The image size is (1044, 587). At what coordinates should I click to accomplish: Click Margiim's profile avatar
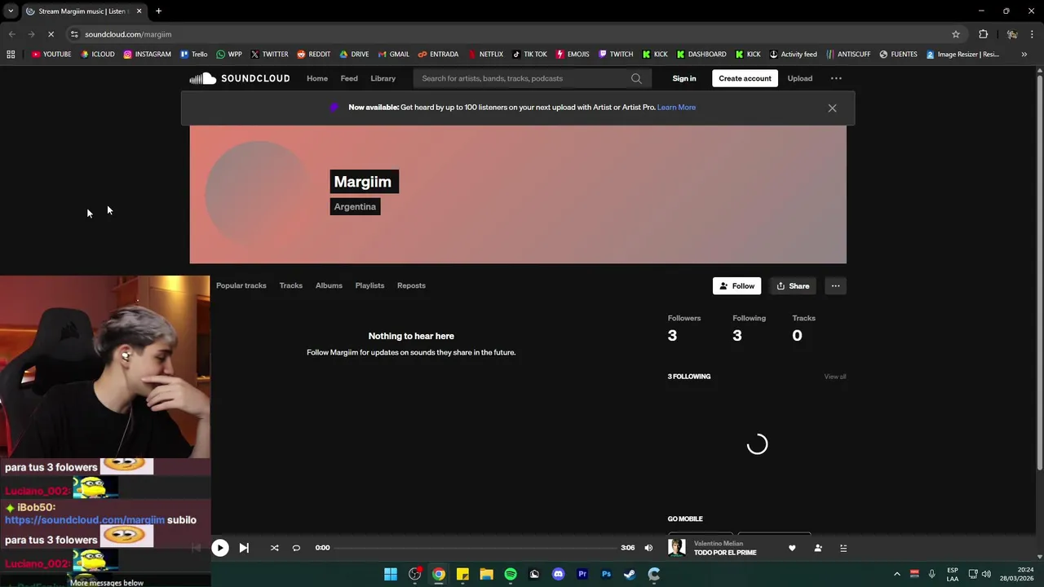[256, 193]
